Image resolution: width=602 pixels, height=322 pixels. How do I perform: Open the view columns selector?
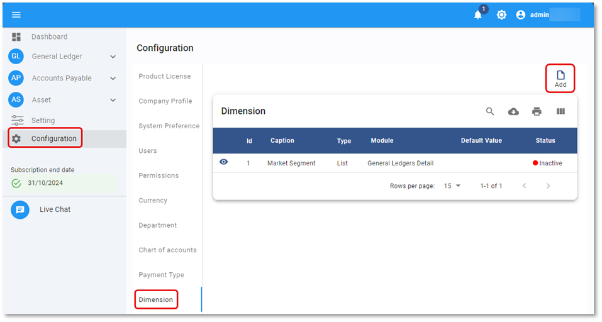pyautogui.click(x=560, y=111)
